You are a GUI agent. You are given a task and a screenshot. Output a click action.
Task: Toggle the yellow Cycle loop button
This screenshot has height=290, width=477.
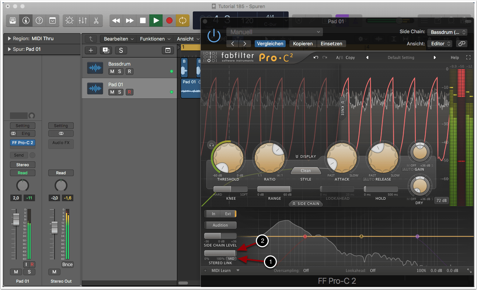click(x=182, y=21)
